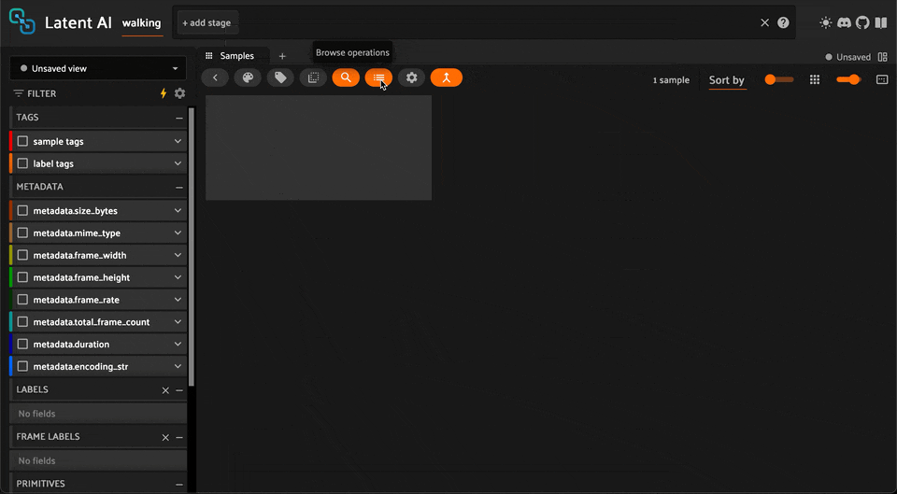This screenshot has height=494, width=897.
Task: Expand the metadata.size_bytes chevron
Action: pyautogui.click(x=178, y=211)
